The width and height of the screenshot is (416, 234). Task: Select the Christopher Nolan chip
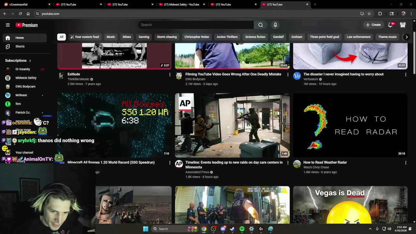[x=197, y=37]
